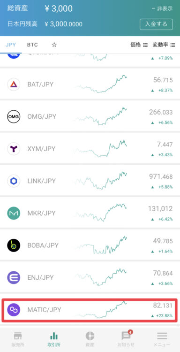The height and width of the screenshot is (352, 180).
Task: Tap the BAT coin triangle logo
Action: (x=14, y=84)
